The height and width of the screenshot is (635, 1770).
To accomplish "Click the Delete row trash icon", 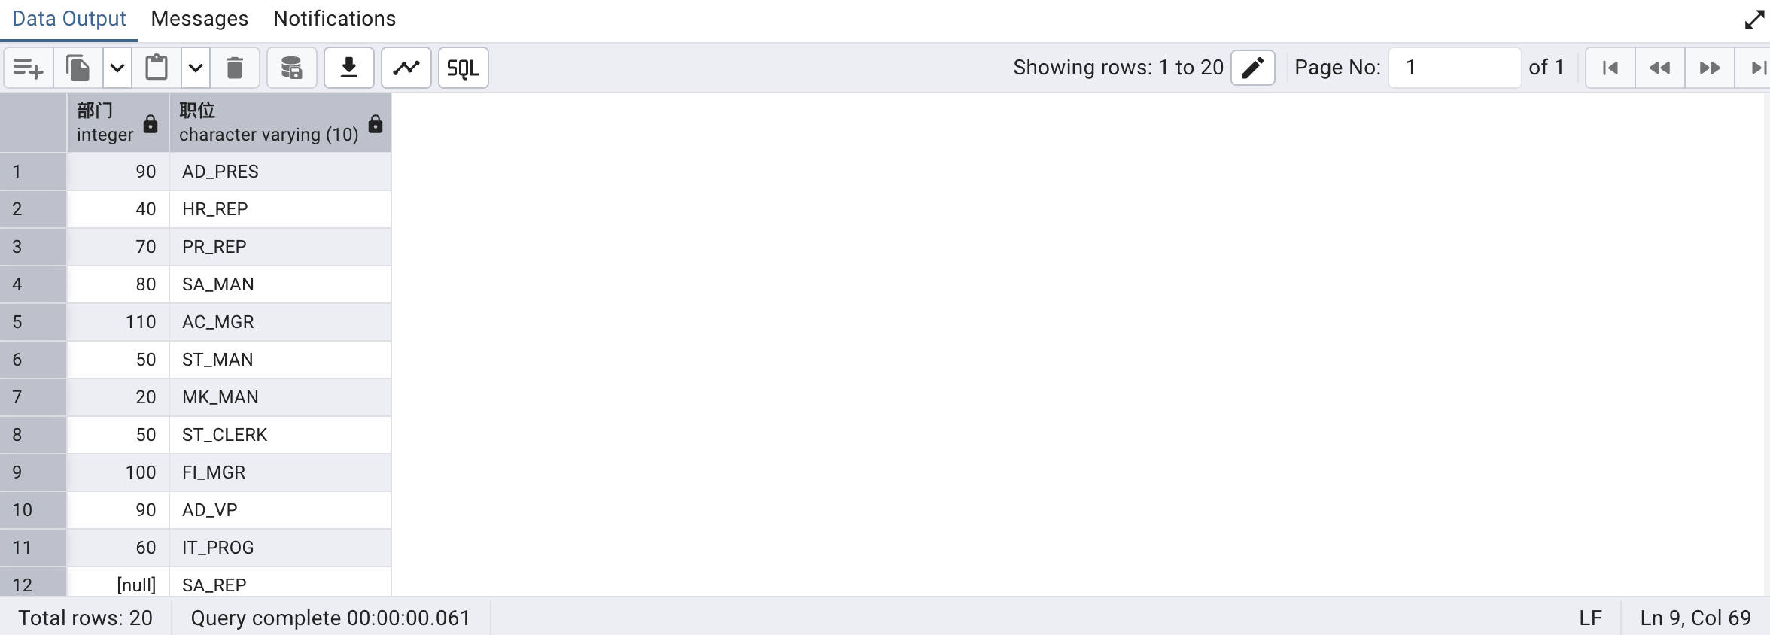I will pos(235,68).
